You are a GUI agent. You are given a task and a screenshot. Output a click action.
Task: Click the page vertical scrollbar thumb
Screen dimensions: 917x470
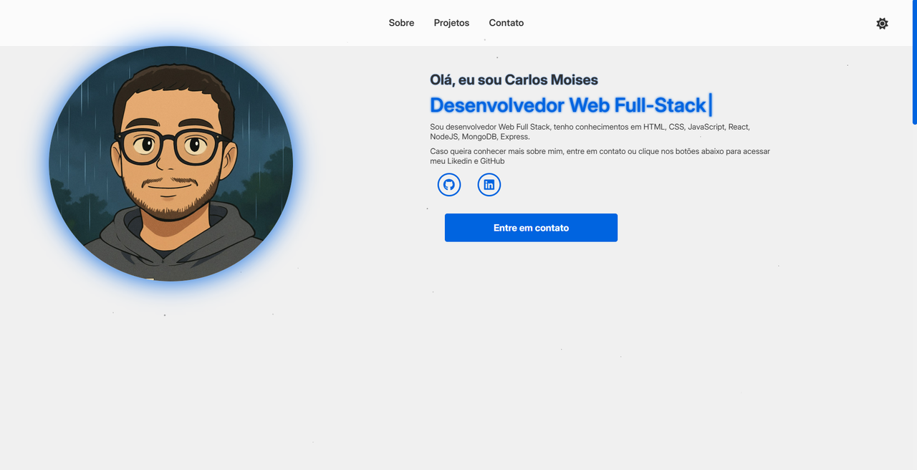914,62
